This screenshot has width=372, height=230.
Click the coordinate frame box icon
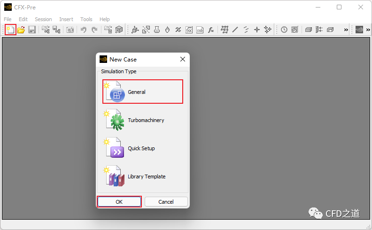point(135,30)
